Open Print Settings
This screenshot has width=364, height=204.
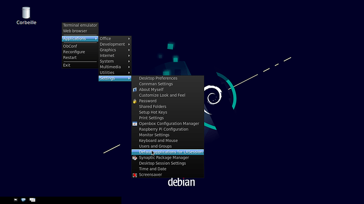(x=168, y=118)
